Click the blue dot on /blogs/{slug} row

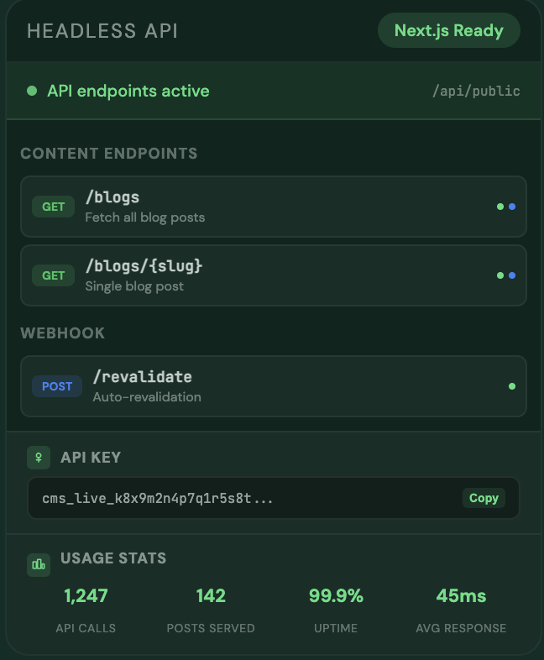coord(512,275)
